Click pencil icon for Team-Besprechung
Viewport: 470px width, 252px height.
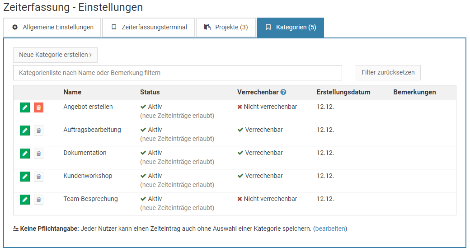(x=25, y=200)
